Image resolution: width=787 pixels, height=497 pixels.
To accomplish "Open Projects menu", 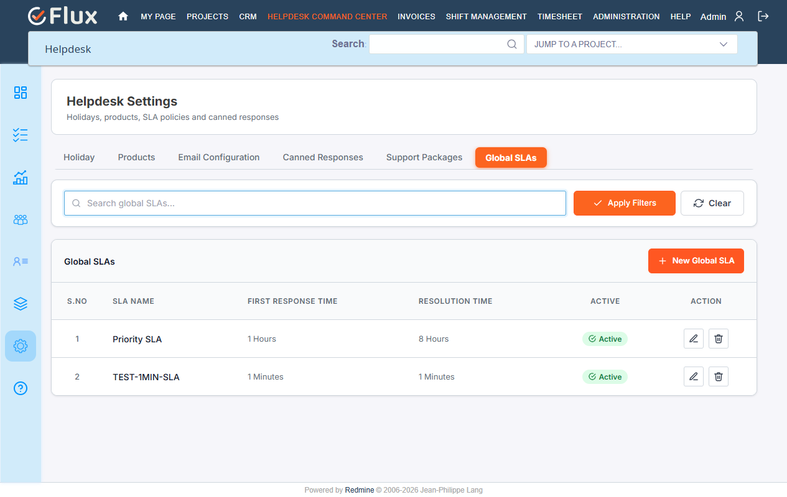I will 207,17.
